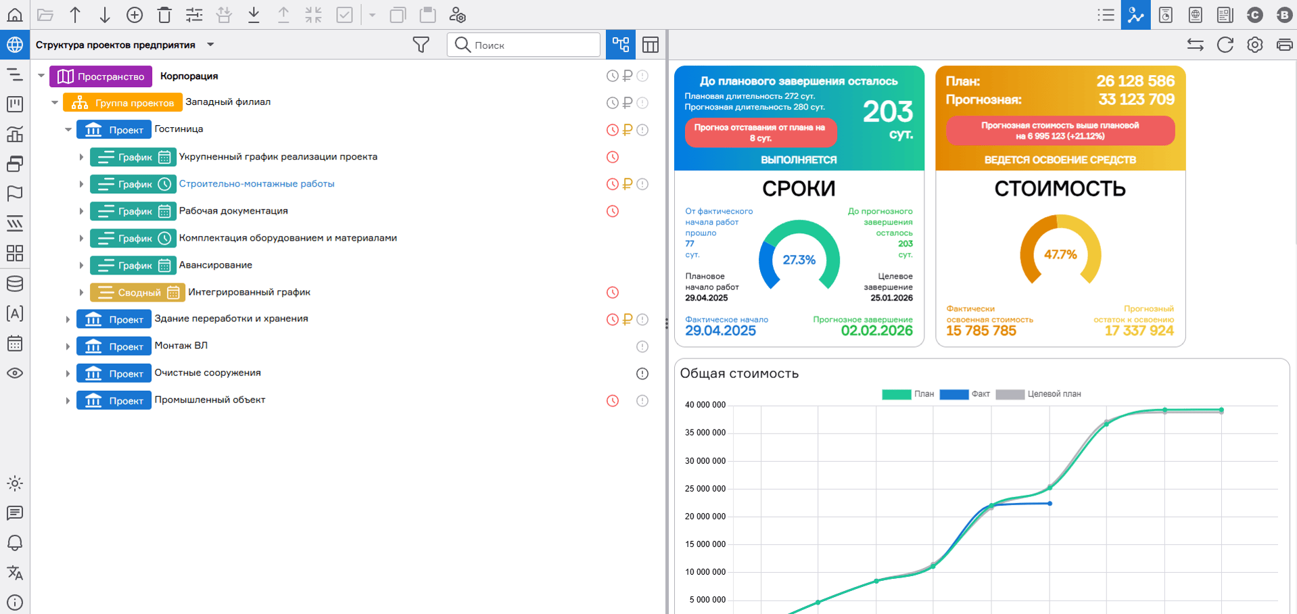This screenshot has height=614, width=1297.
Task: Switch to tree structure view
Action: tap(620, 45)
